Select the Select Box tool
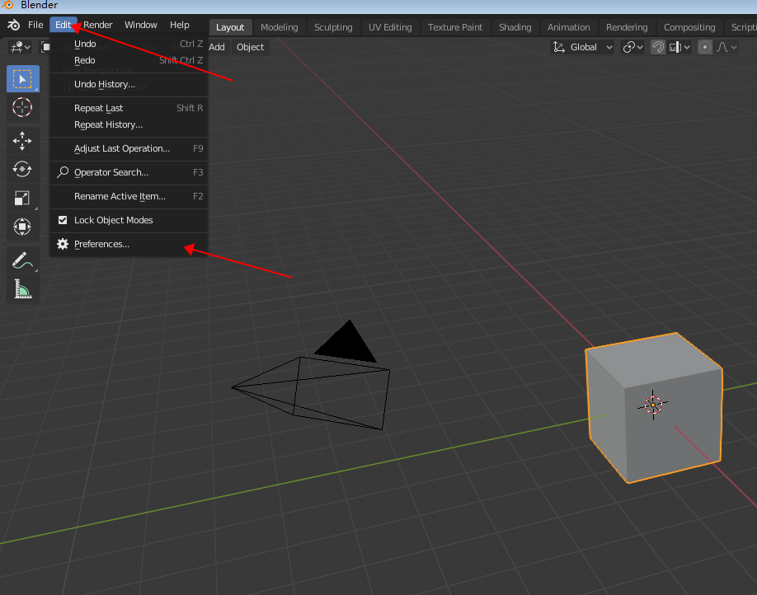The height and width of the screenshot is (595, 757). coord(22,80)
